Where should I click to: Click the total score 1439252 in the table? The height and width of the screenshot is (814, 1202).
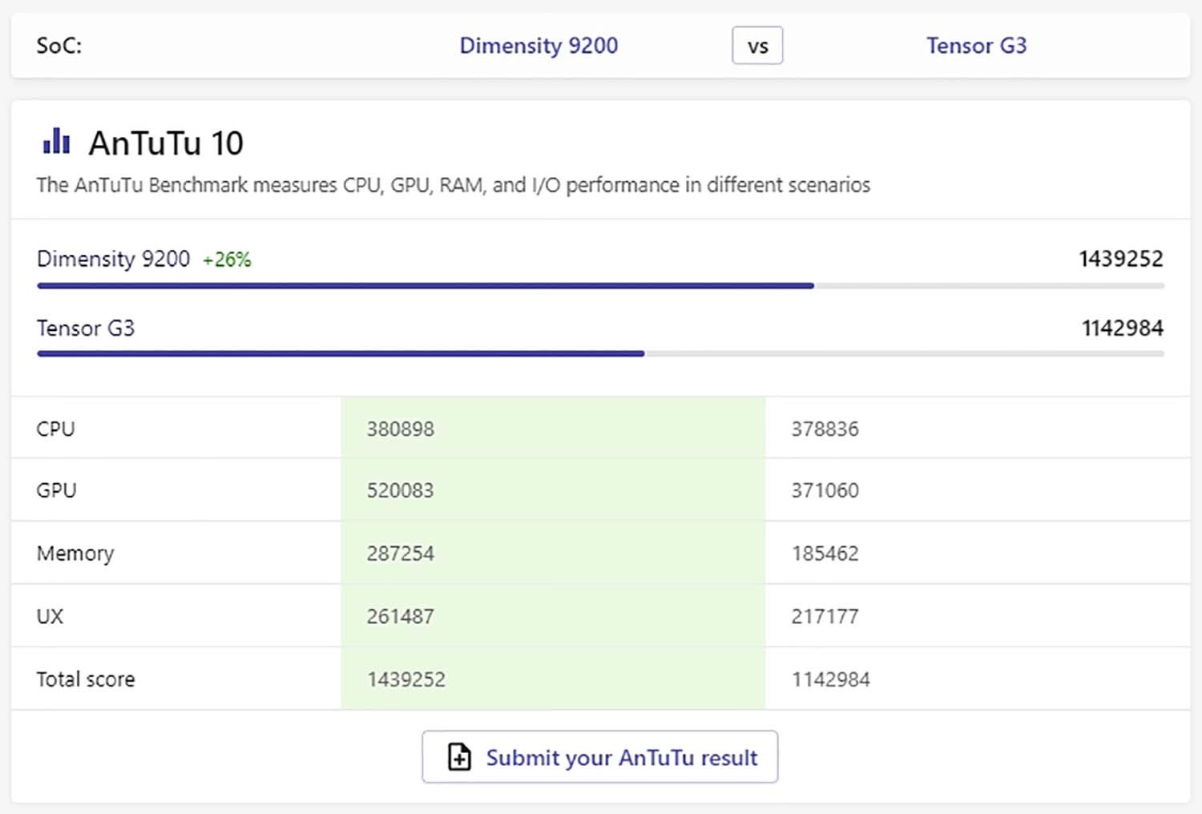pyautogui.click(x=405, y=679)
